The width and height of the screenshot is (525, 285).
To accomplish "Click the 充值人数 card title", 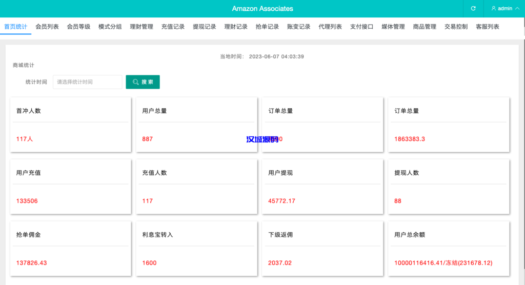I will [154, 173].
